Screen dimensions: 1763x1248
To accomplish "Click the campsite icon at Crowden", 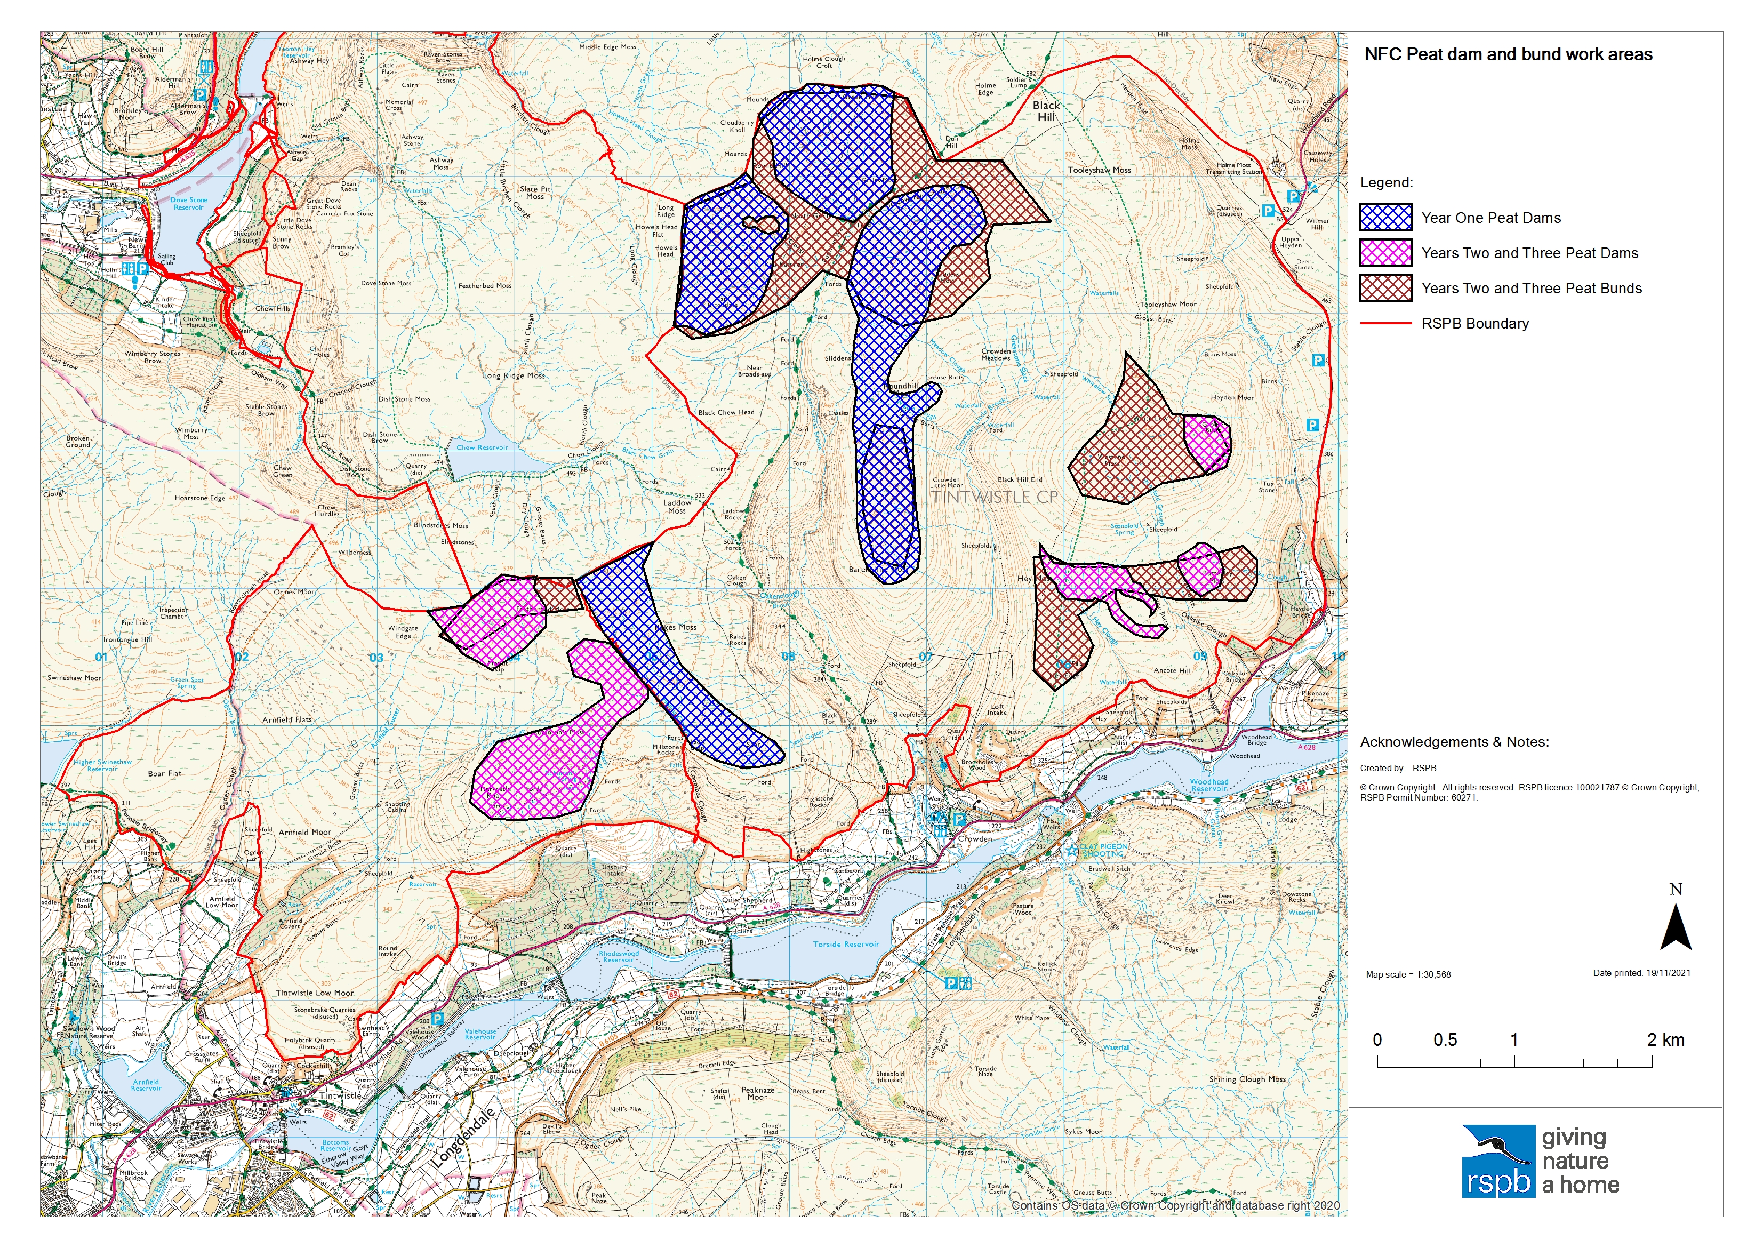I will [940, 818].
